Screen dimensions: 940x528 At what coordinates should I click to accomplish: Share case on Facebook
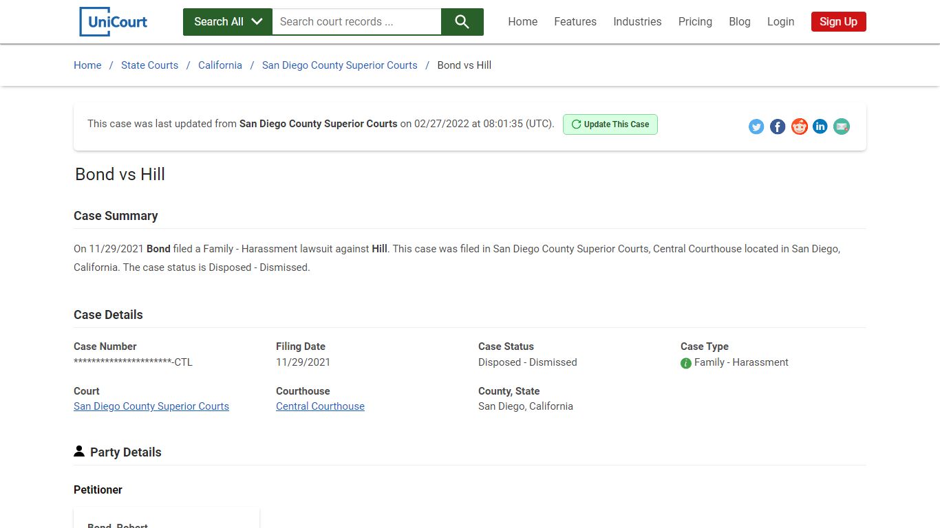tap(778, 126)
